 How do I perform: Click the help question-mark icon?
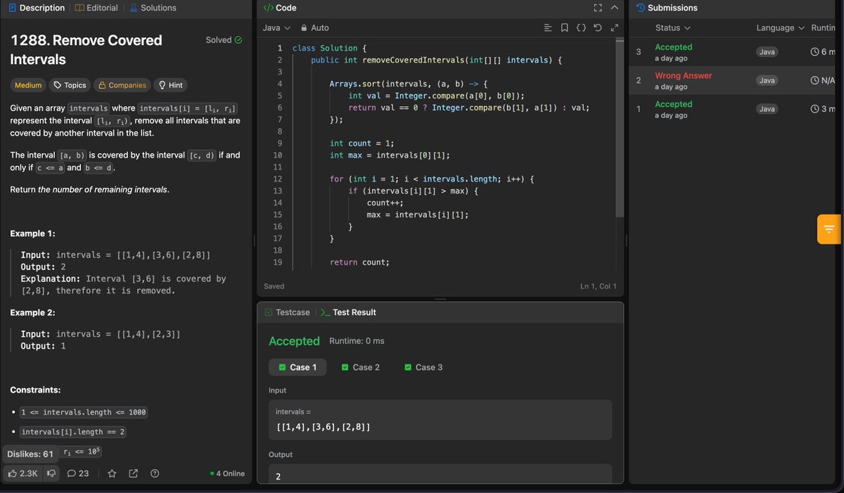coord(155,473)
